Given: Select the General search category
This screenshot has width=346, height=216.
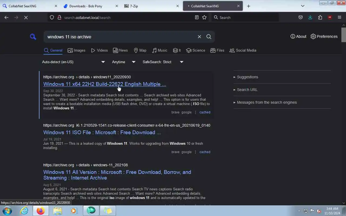Looking at the screenshot, I should (53, 50).
